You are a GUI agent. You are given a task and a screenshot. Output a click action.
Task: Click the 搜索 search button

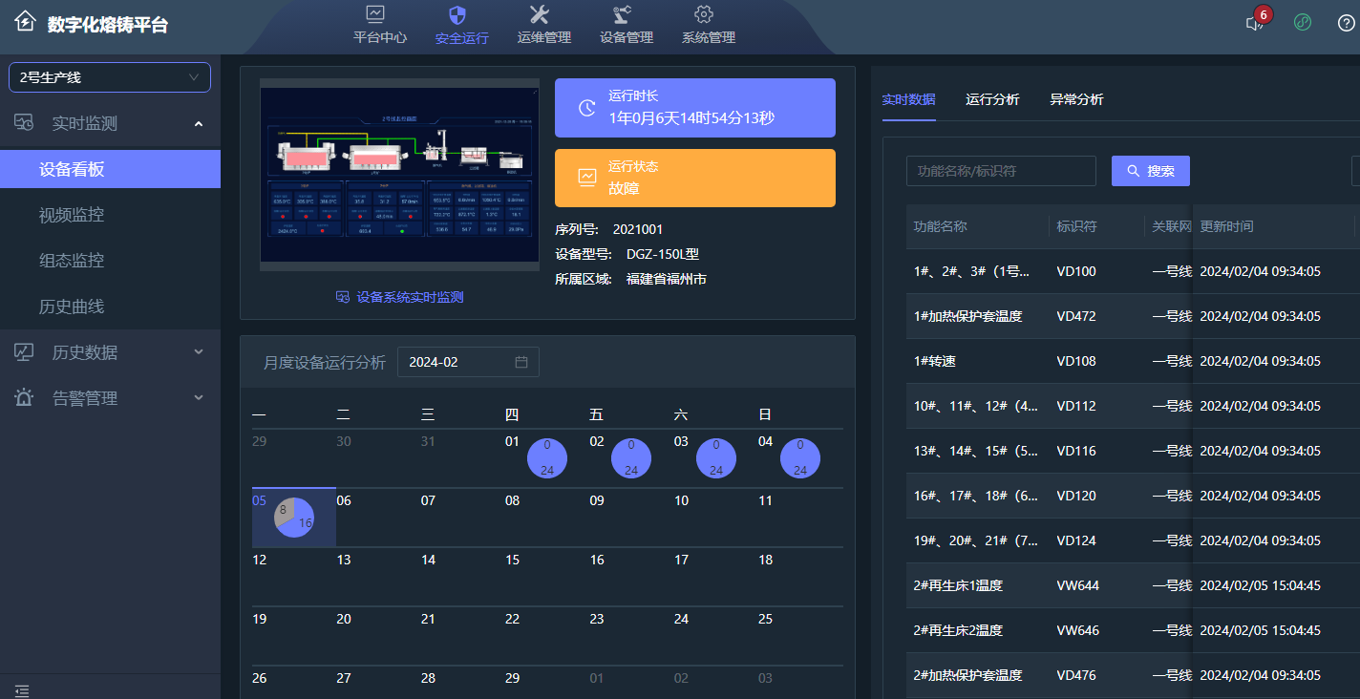tap(1150, 170)
